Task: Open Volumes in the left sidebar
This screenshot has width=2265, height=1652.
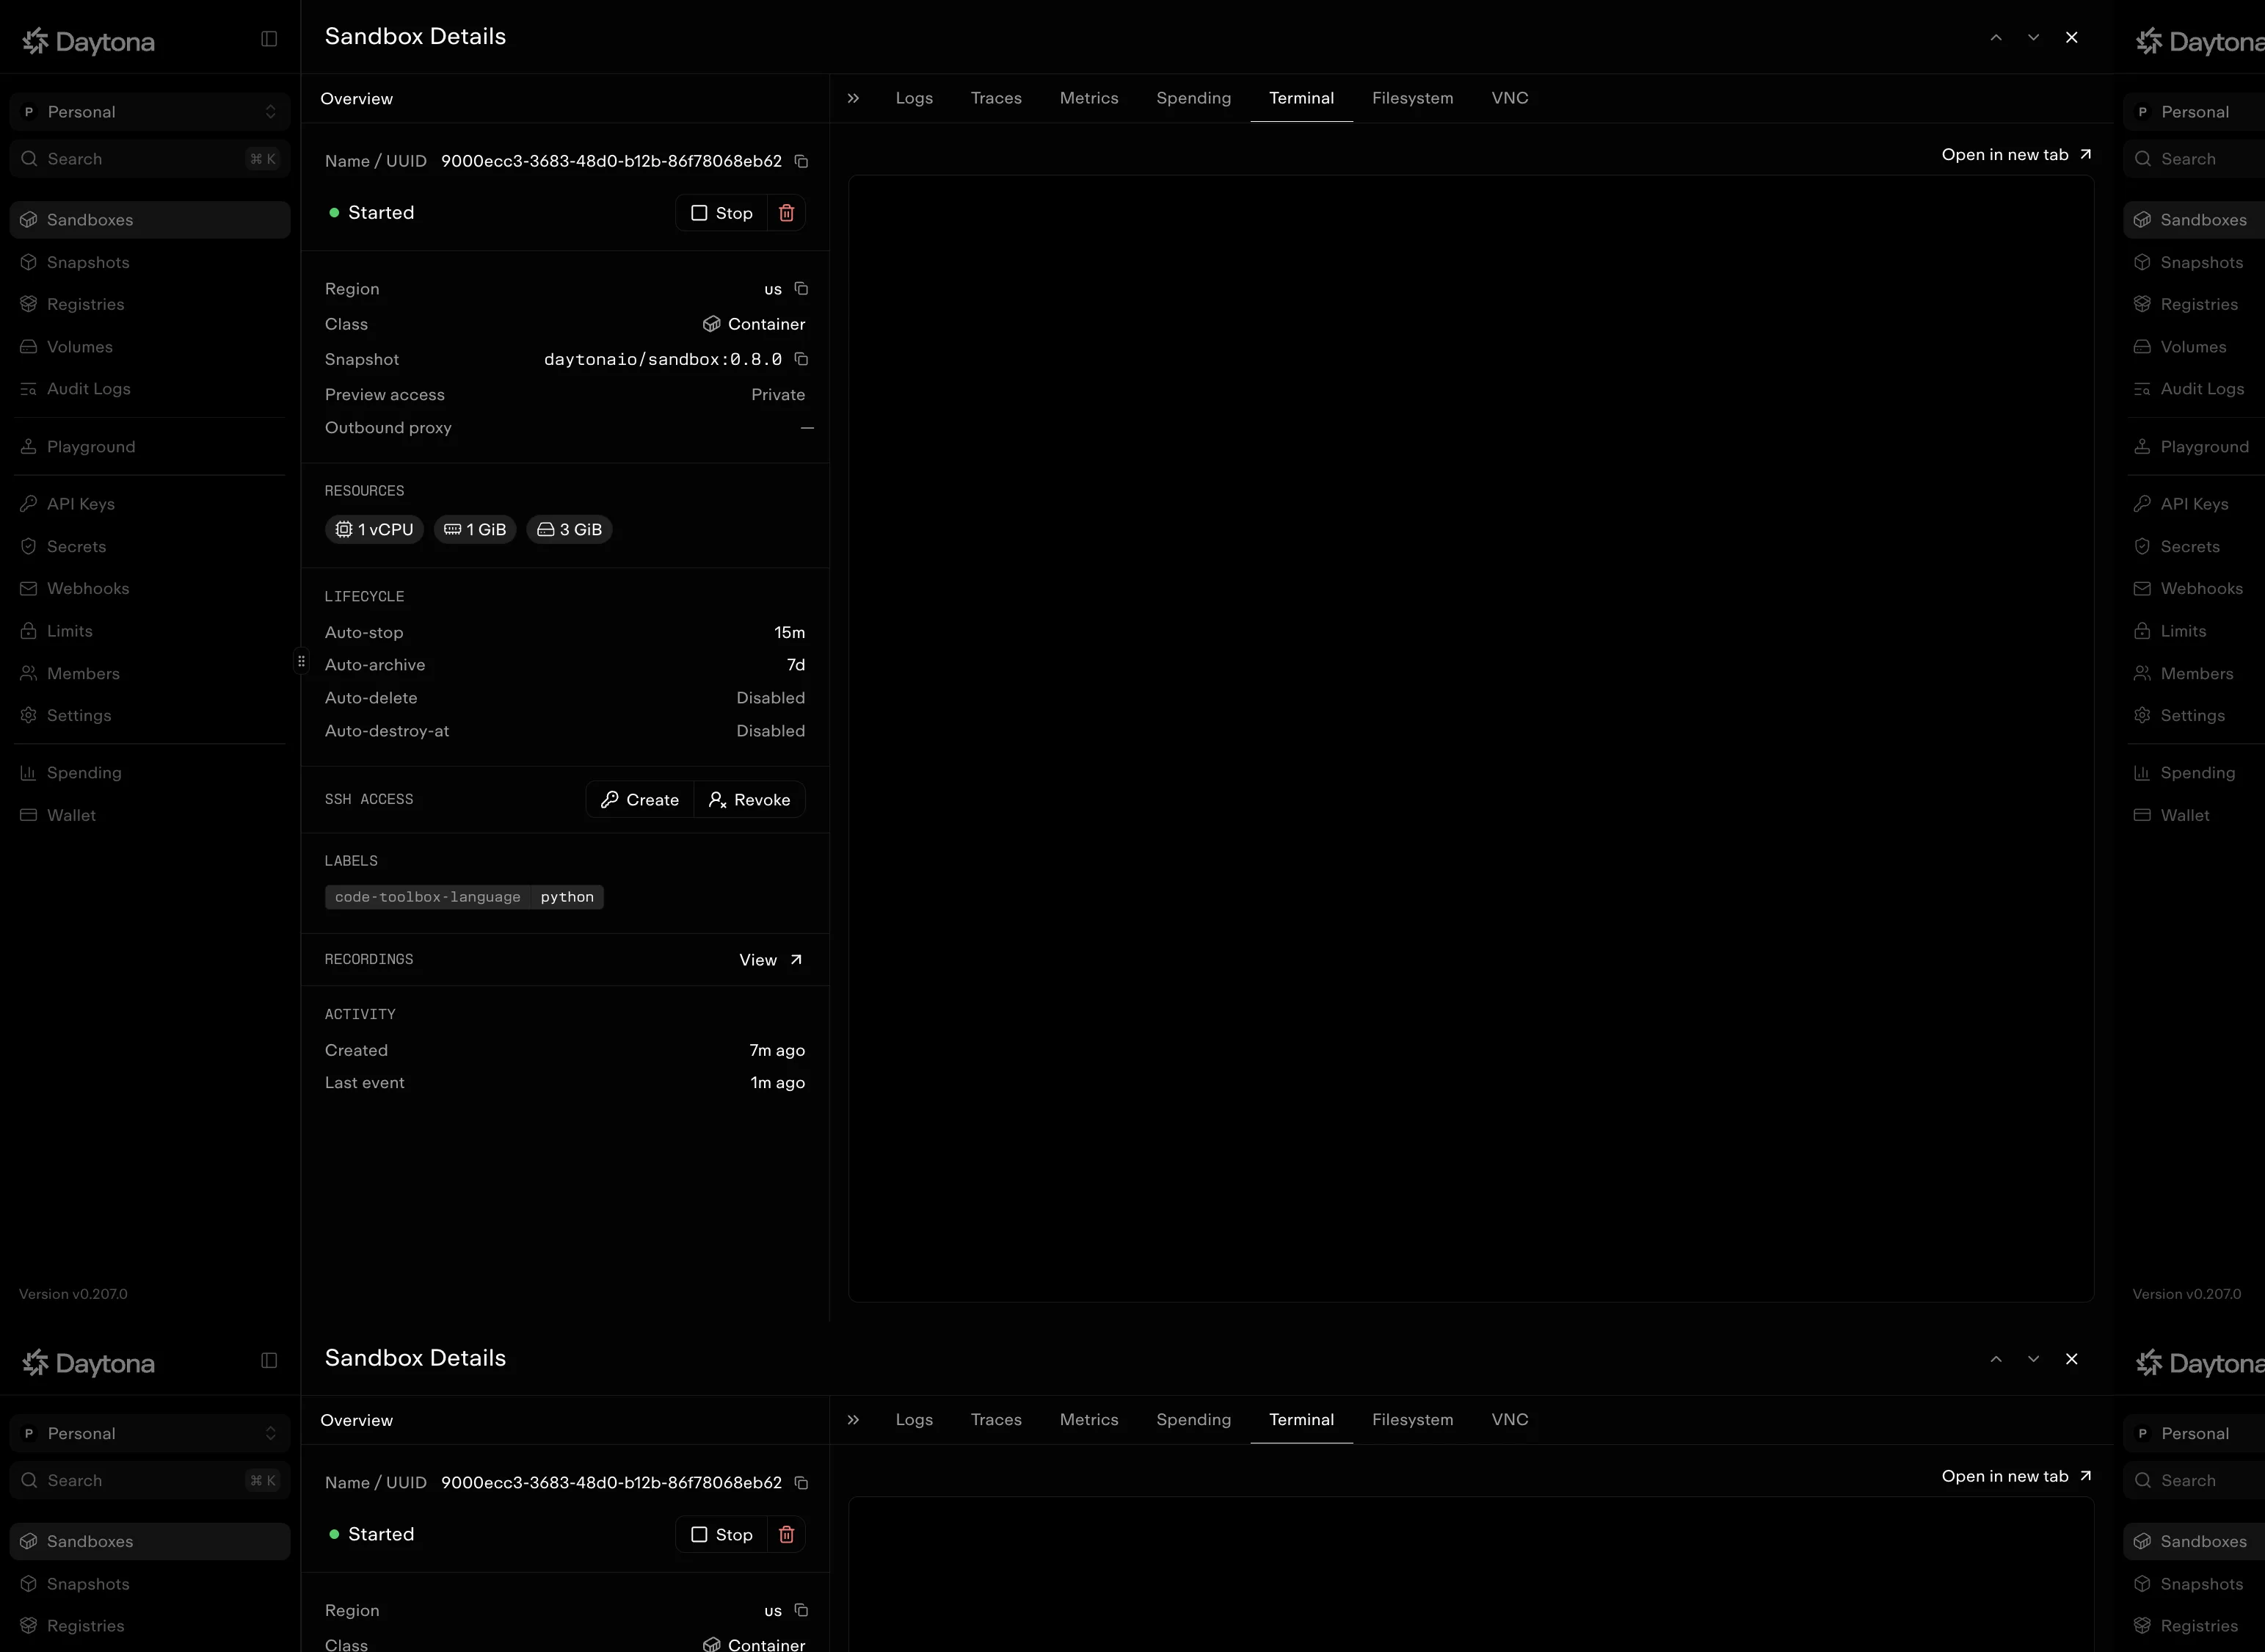Action: 150,347
